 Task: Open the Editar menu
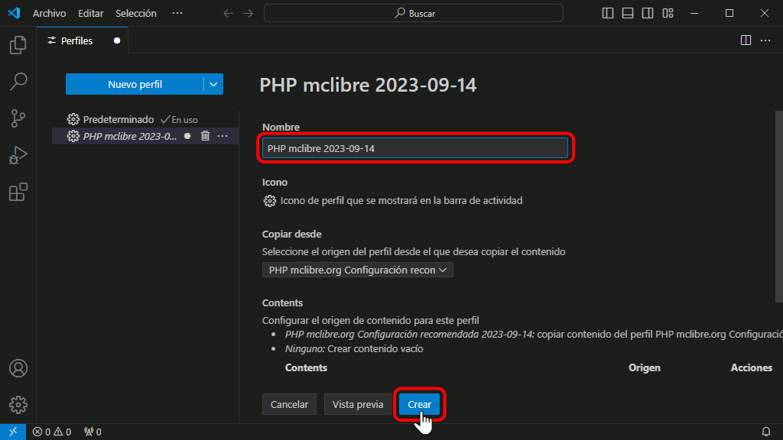[x=91, y=14]
